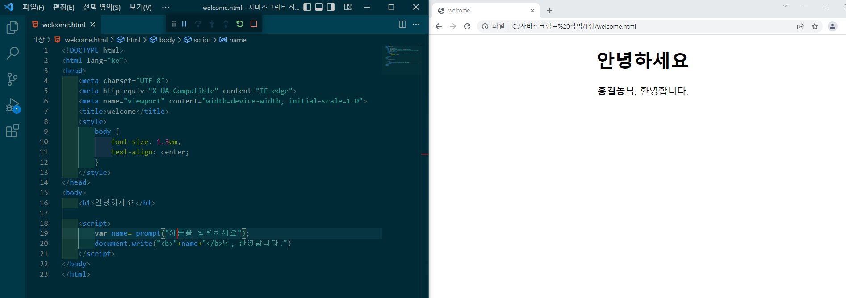Open Customize Layout options
846x298 pixels.
(x=348, y=7)
